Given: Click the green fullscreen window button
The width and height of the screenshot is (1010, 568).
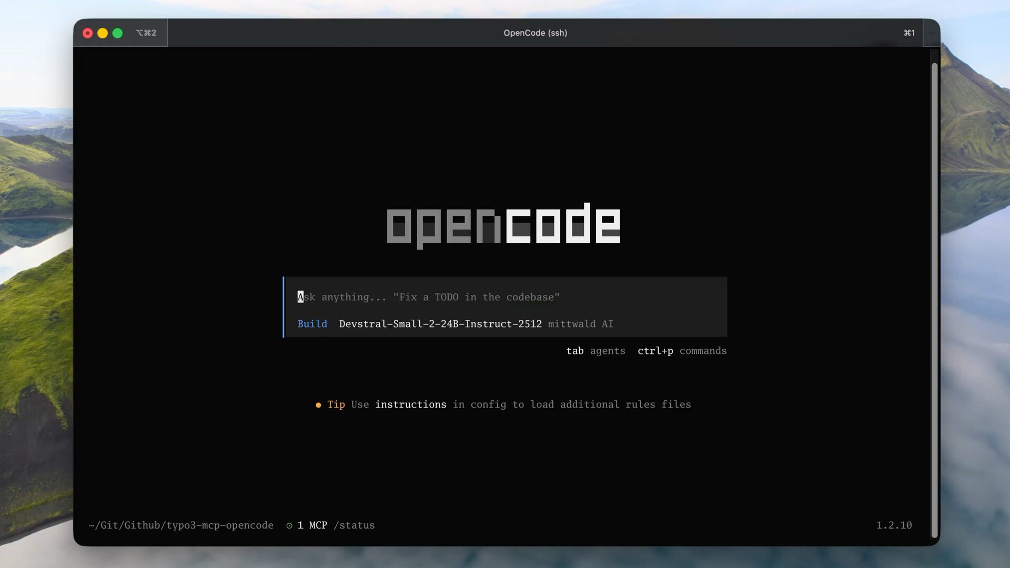Looking at the screenshot, I should click(117, 33).
